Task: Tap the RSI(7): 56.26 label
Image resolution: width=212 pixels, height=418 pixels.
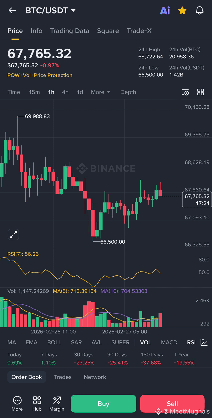Action: pos(23,254)
